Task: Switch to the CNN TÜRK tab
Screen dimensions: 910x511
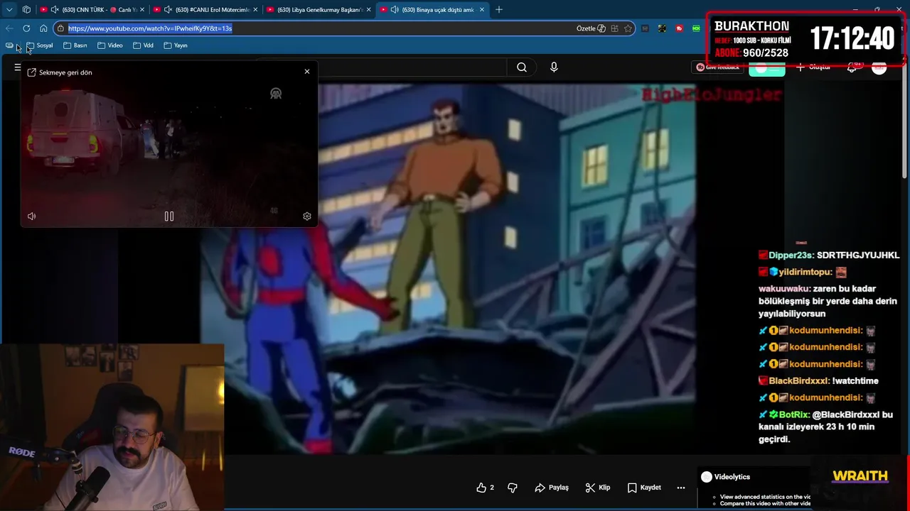Action: pos(92,10)
